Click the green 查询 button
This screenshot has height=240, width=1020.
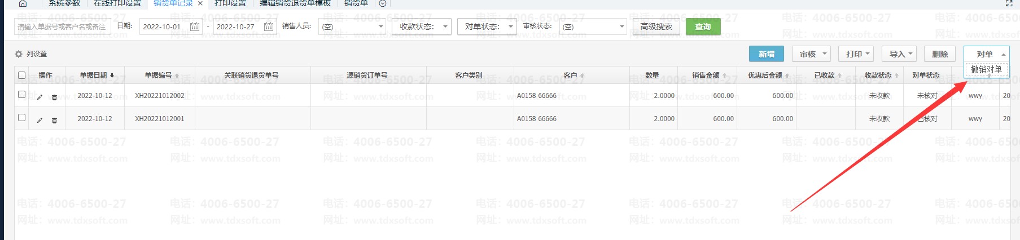[x=703, y=26]
